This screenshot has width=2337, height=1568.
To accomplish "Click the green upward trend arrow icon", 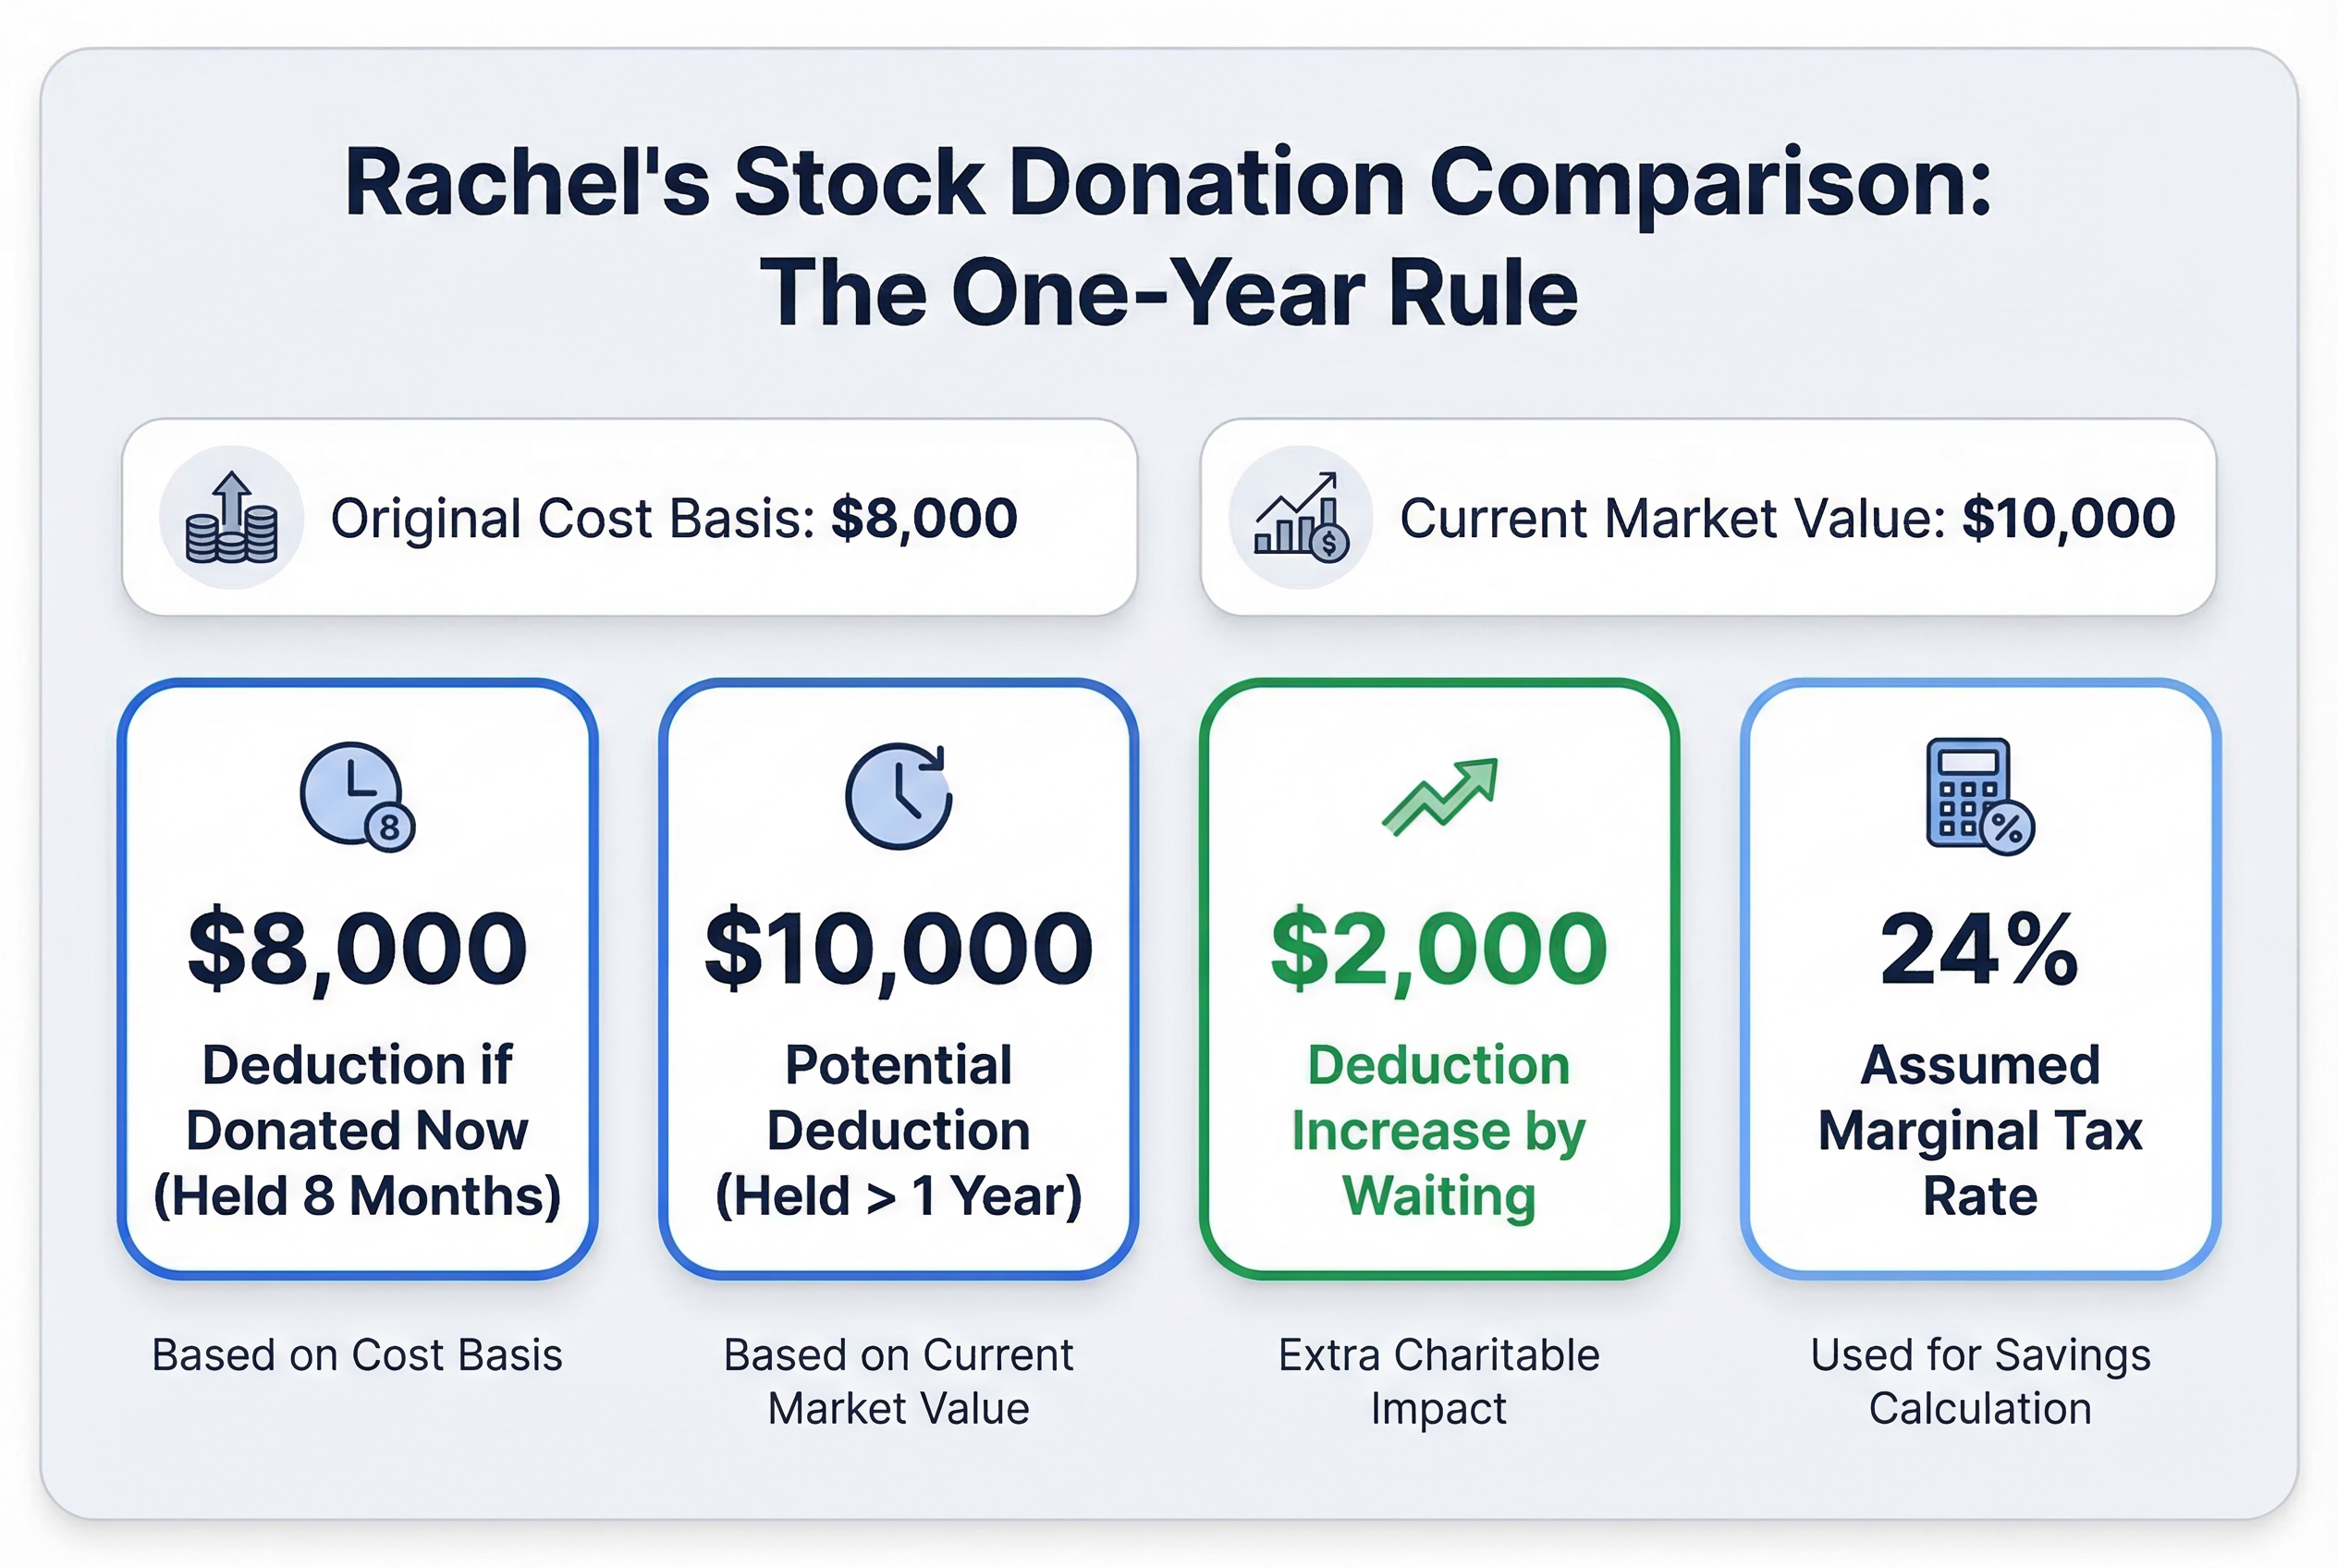I will point(1440,797).
